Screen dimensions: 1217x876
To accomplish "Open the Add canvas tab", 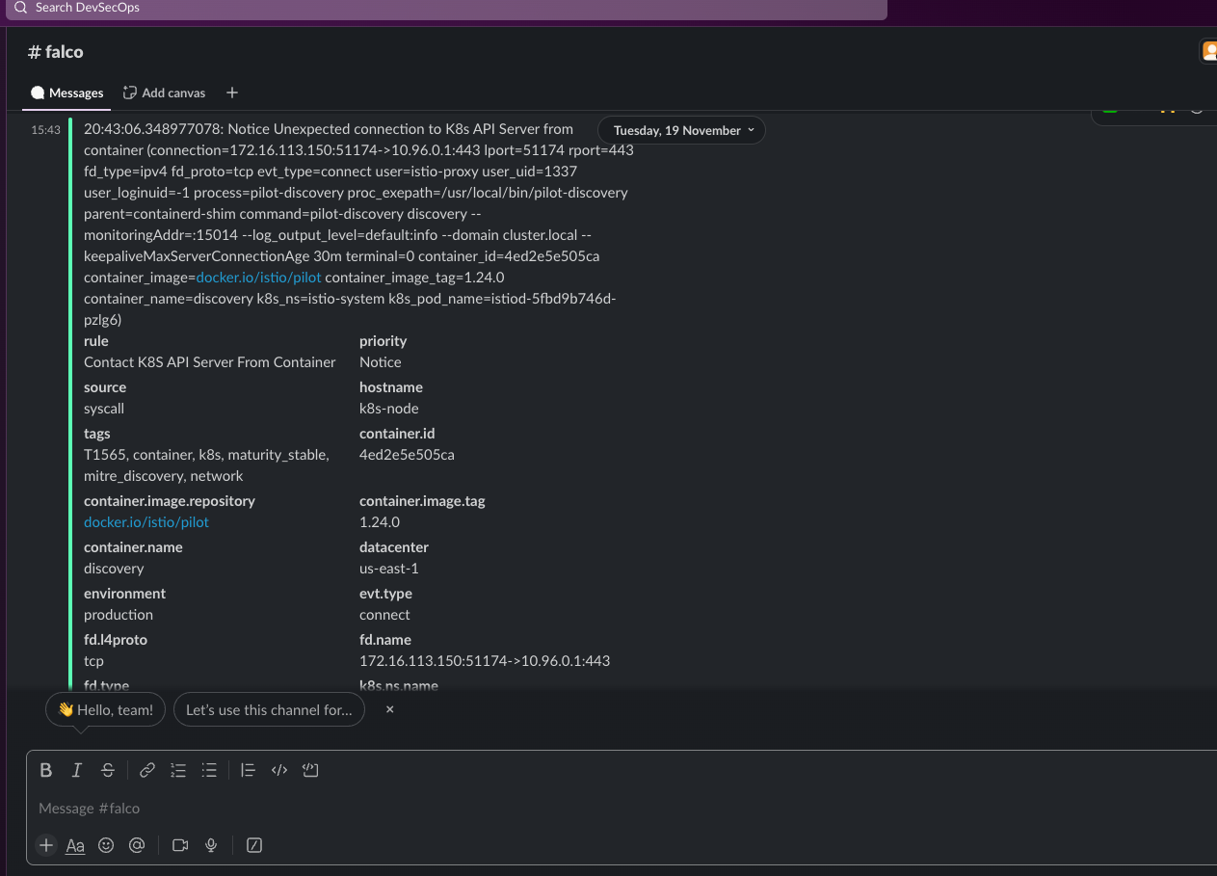I will [x=165, y=93].
